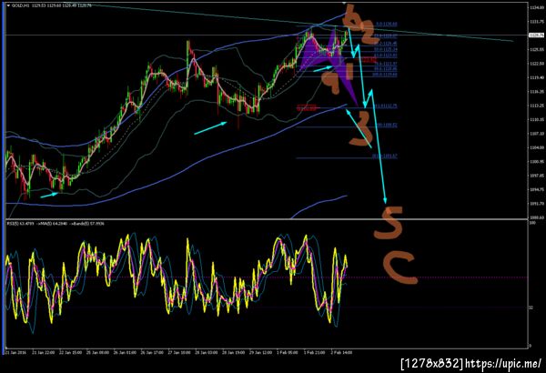
Task: Click the 22 Jan 15:00 time label
Action: tap(70, 352)
